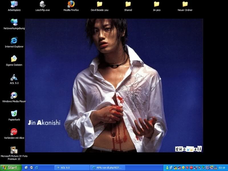
Task: Launch Leechftp.exe from the desktop
Action: (42, 6)
